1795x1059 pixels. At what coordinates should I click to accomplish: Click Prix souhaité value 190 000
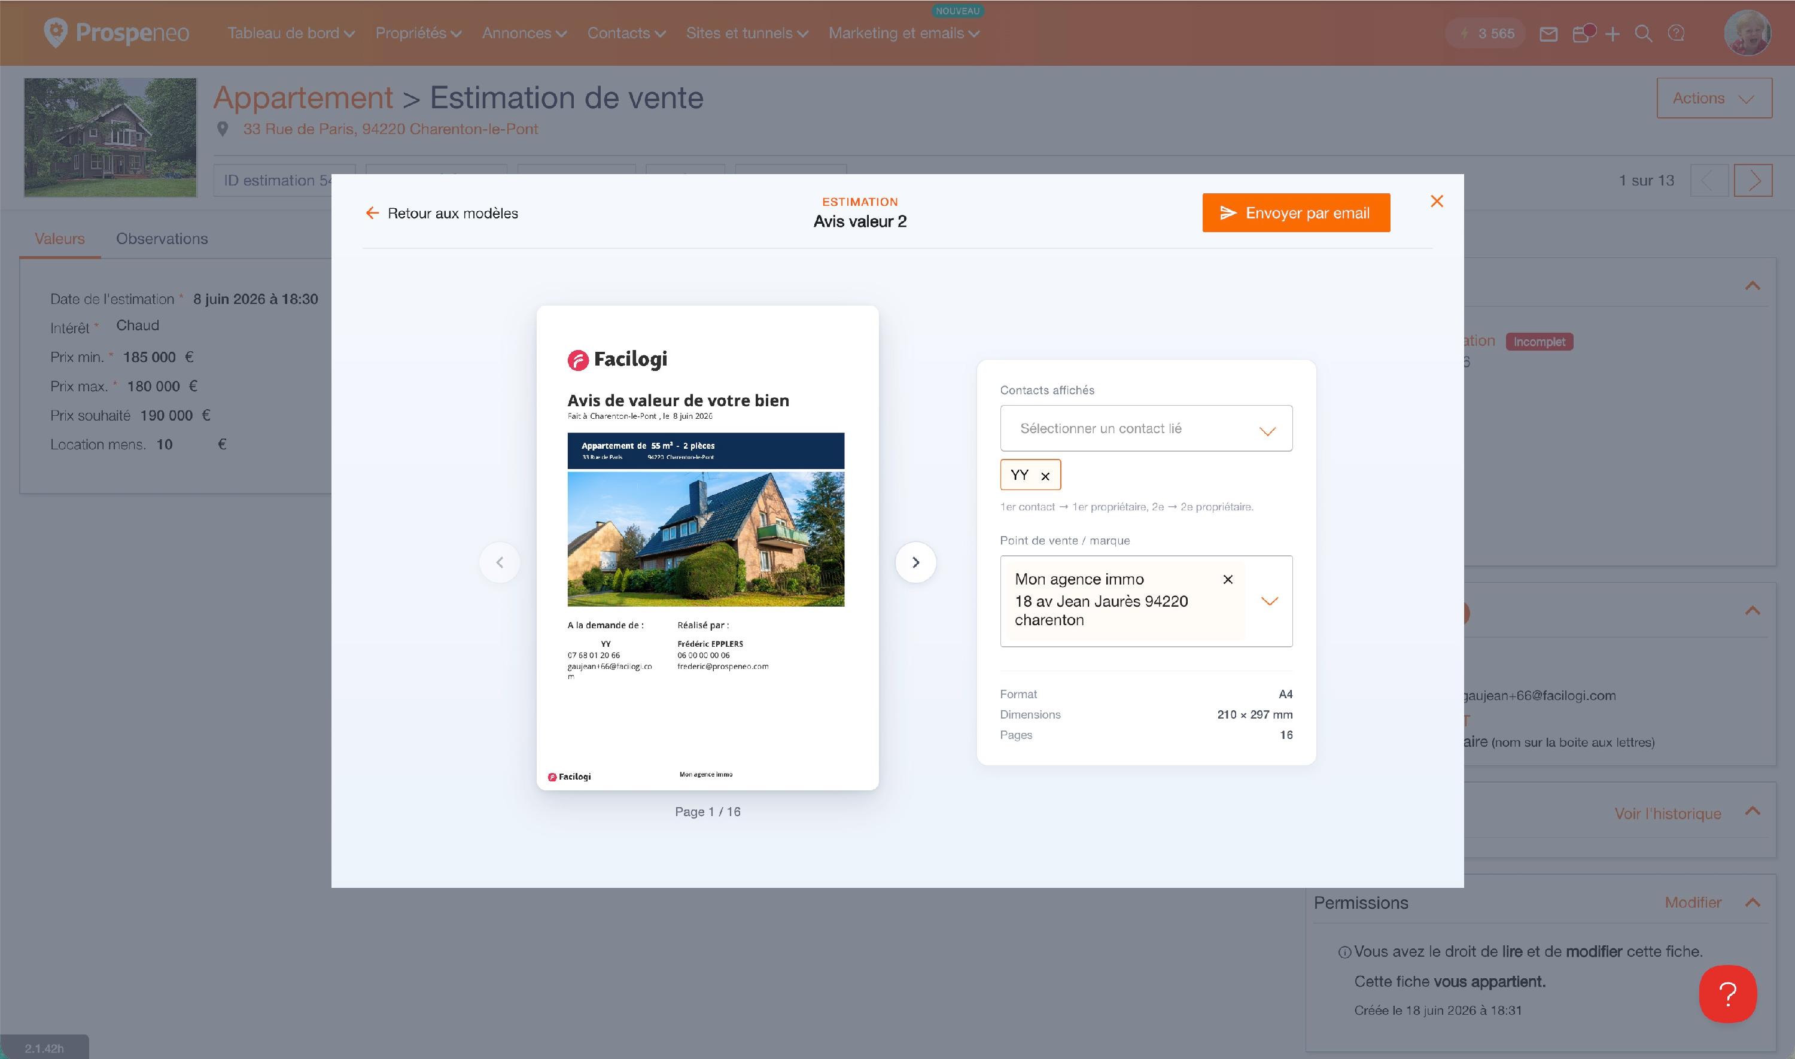(166, 415)
